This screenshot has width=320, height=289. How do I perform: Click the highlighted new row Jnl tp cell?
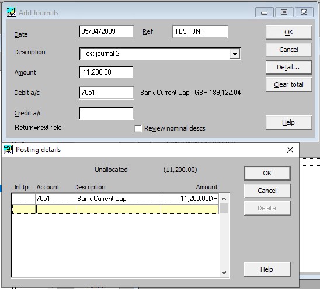[x=23, y=209]
